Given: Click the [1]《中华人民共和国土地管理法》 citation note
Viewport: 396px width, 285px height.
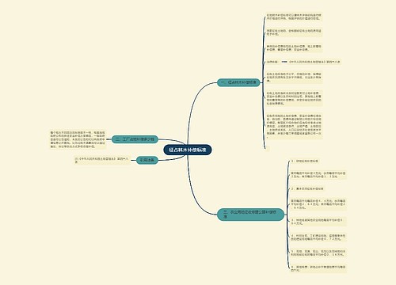Looking at the screenshot, I should click(102, 160).
